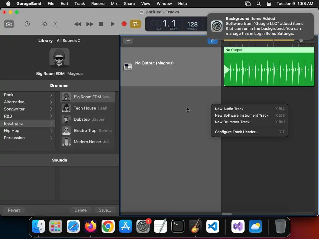Select the No Output (Magnus) track header

point(170,67)
